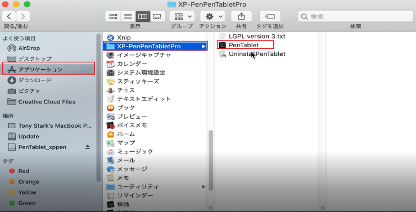This screenshot has height=212, width=416.
Task: Expand ユーティリティ folder arrow
Action: coord(204,187)
